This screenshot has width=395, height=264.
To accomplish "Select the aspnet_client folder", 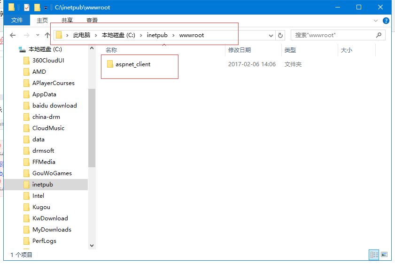I will [x=133, y=64].
